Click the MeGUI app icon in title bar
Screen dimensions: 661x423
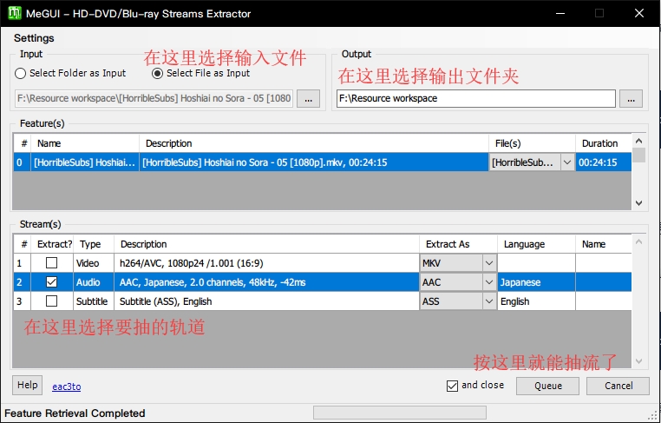pos(15,13)
